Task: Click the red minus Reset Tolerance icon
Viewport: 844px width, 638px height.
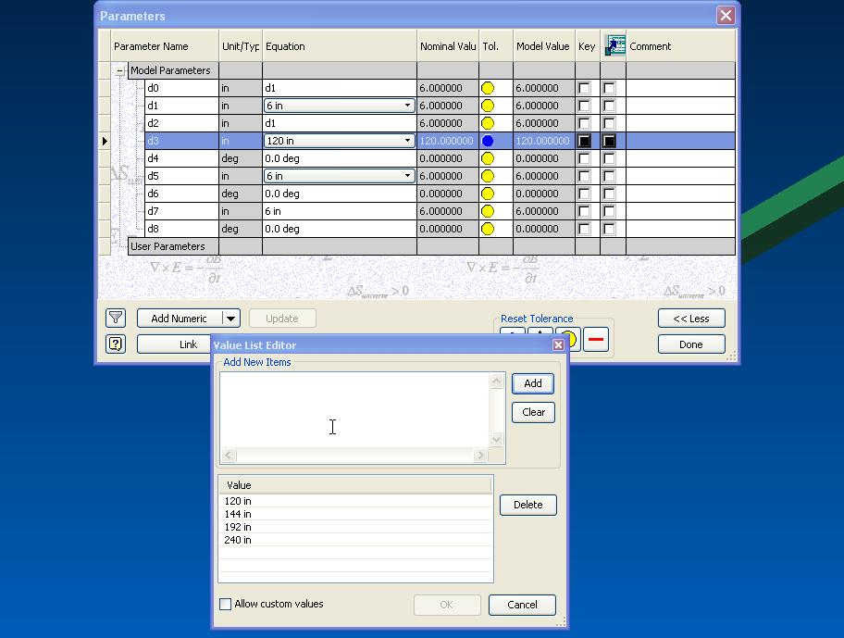Action: click(x=596, y=339)
